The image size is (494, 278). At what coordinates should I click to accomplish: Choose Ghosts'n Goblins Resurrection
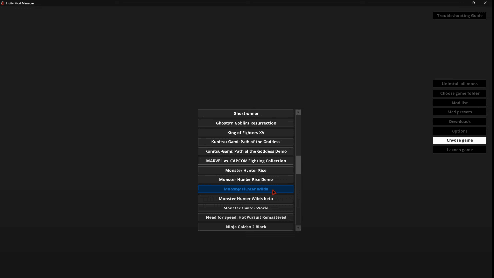click(x=246, y=123)
